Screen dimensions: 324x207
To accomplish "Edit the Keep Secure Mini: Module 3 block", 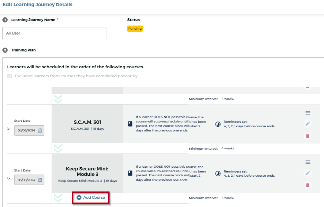I will tap(308, 173).
